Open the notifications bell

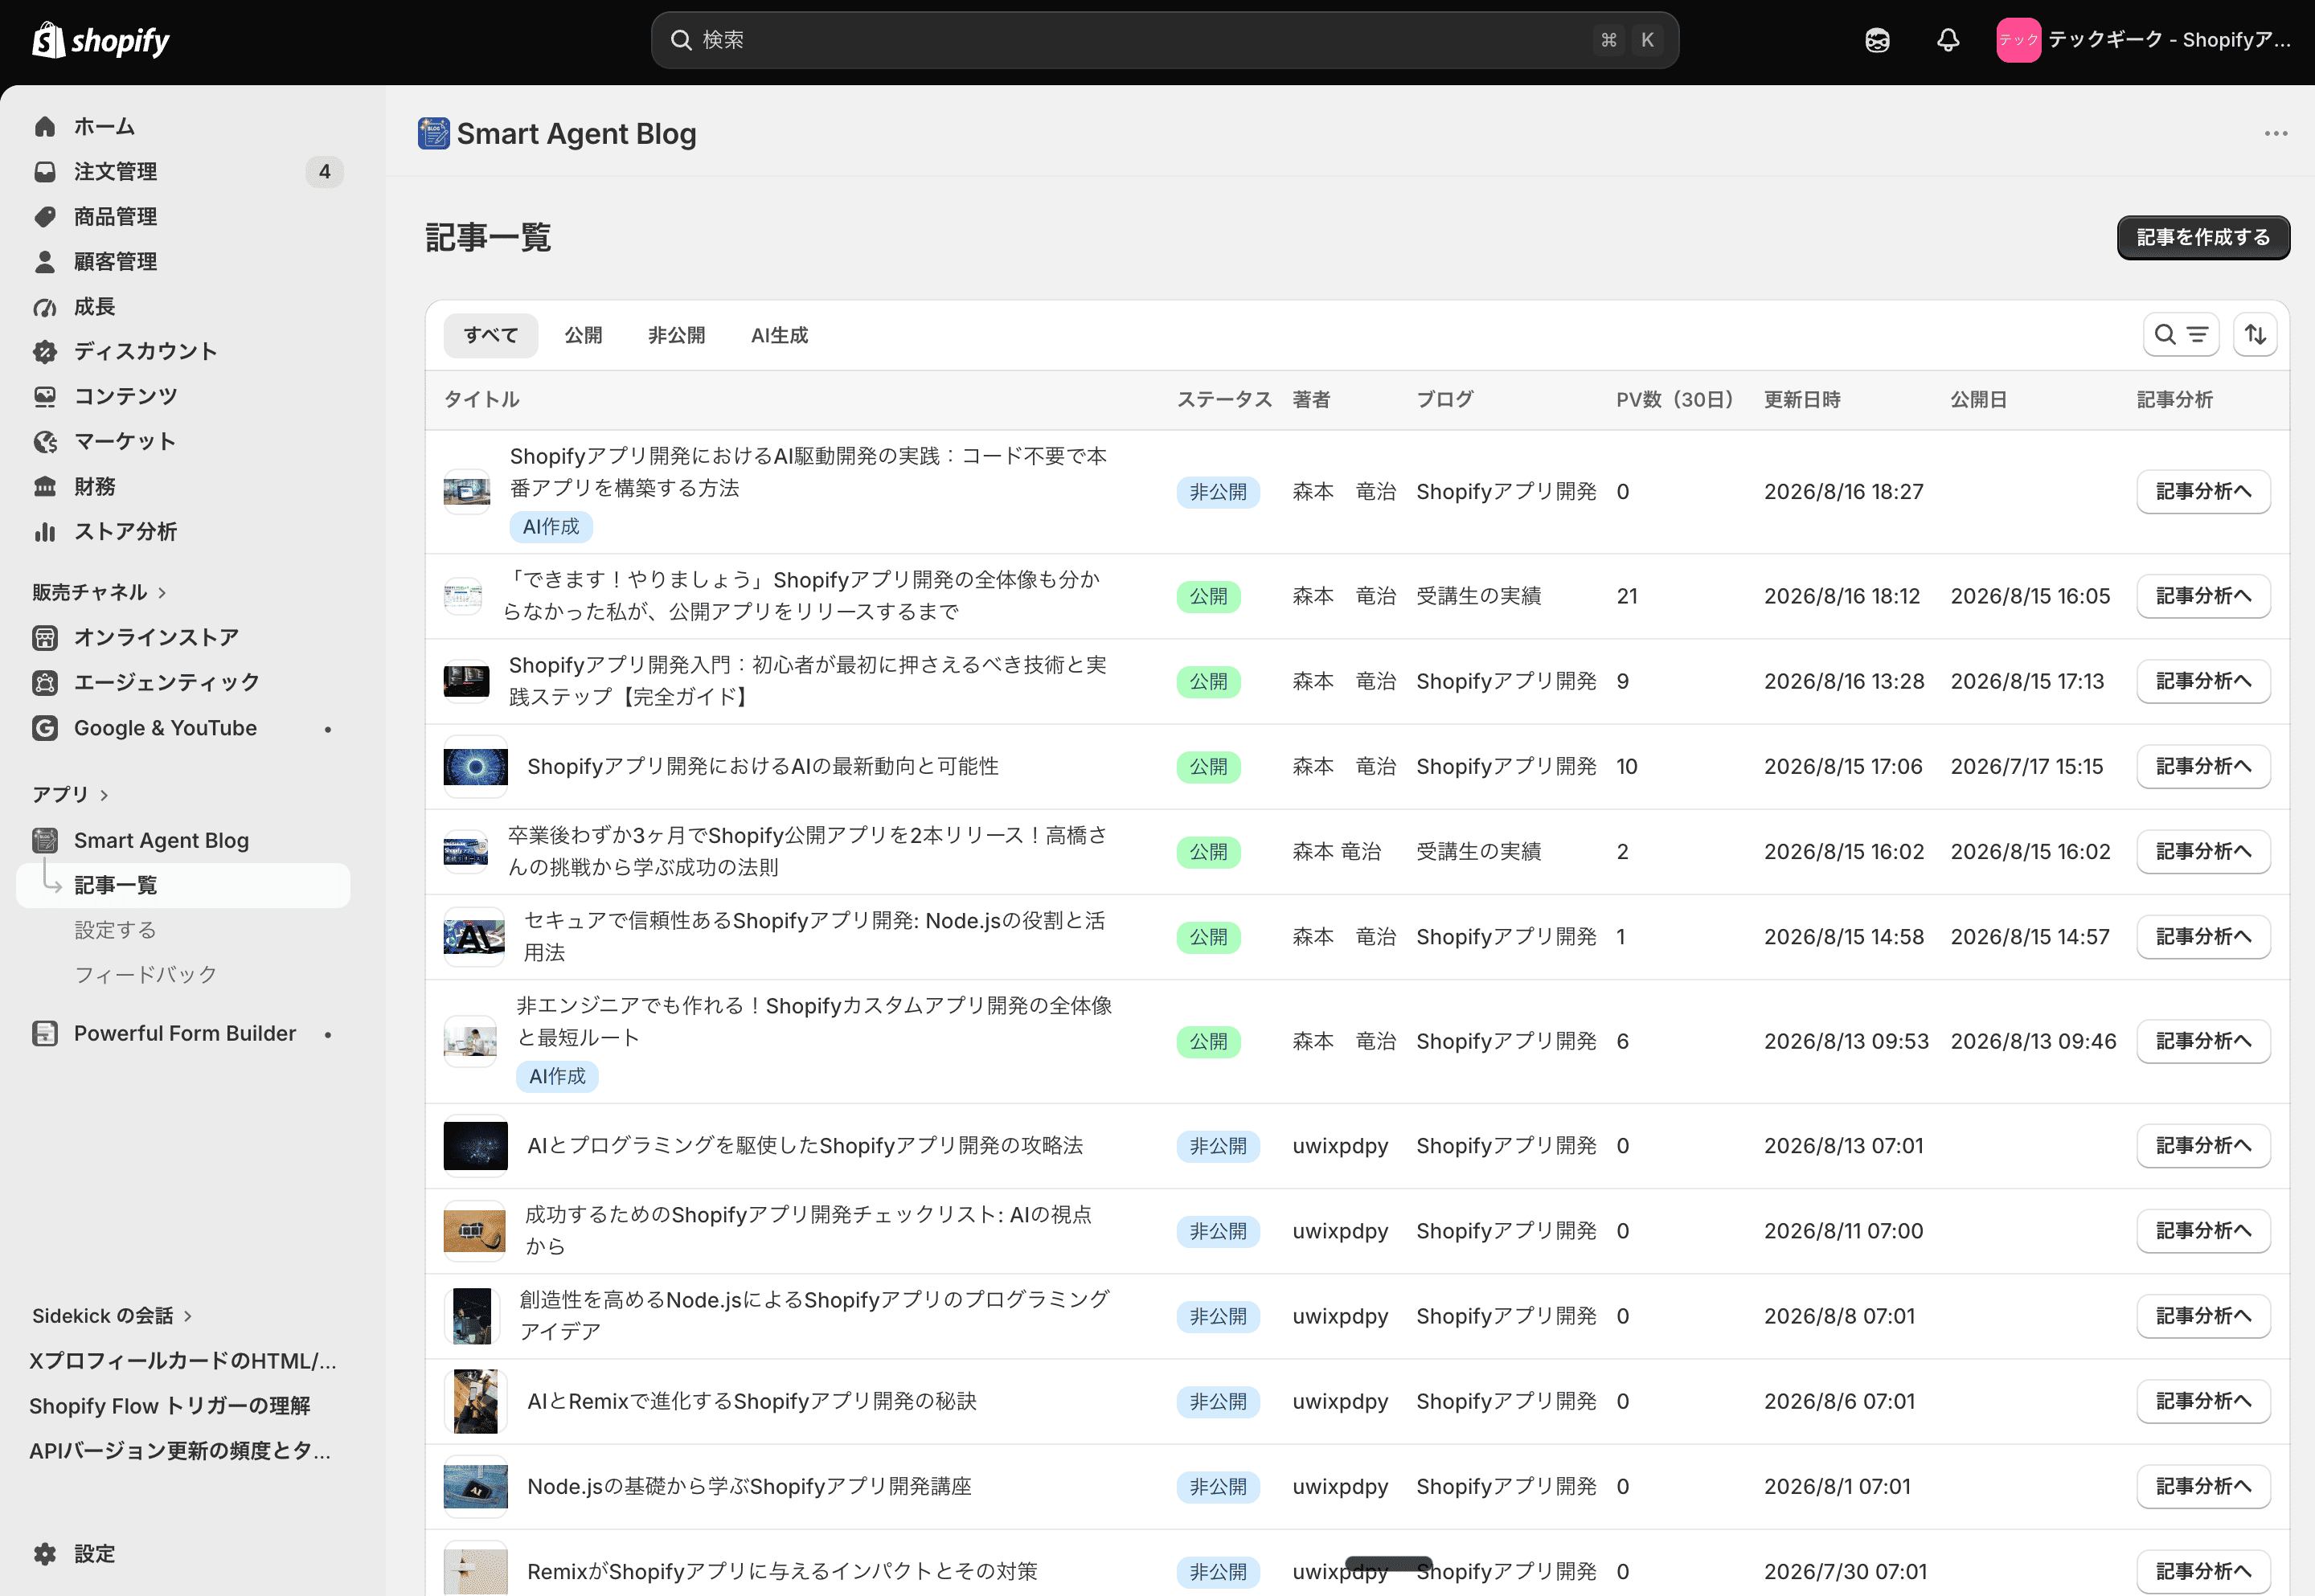[x=1947, y=40]
